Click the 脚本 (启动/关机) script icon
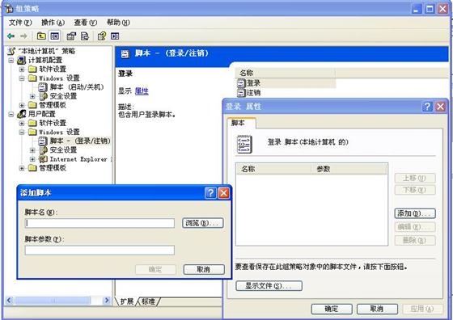The width and height of the screenshot is (453, 320). point(43,86)
